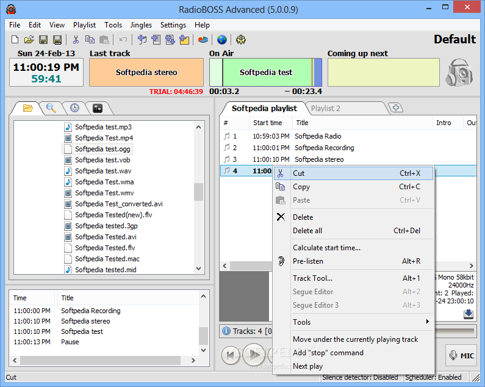Click the previous track playback button
Image resolution: width=485 pixels, height=387 pixels.
pos(231,355)
